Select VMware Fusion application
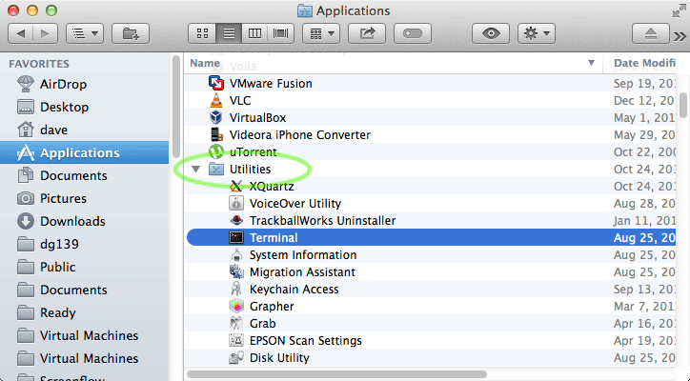 pos(431,83)
